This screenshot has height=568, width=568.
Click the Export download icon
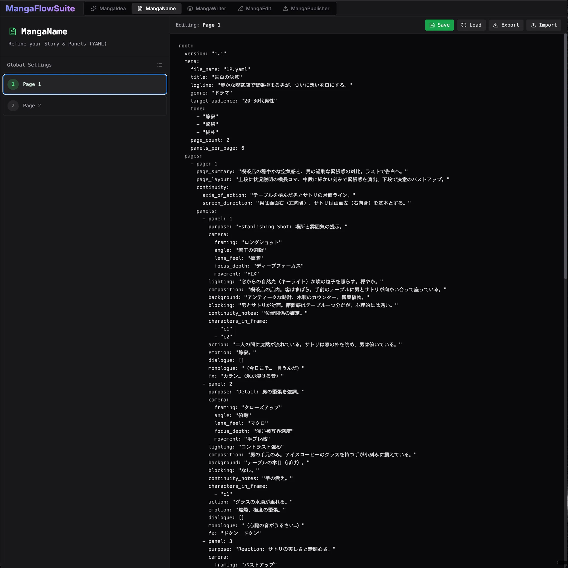[x=495, y=25]
